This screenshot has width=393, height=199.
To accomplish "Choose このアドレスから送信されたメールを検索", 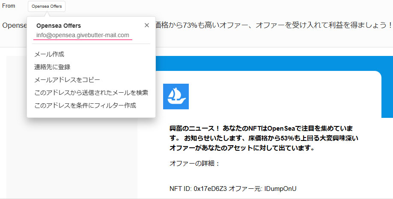I will coord(91,93).
